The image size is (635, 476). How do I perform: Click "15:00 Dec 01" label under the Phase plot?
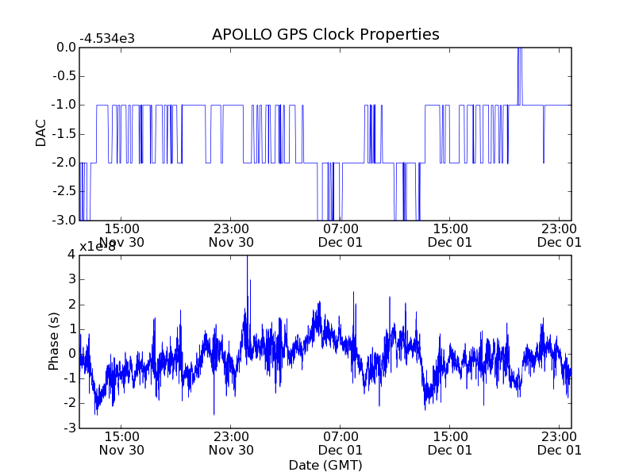pyautogui.click(x=450, y=443)
